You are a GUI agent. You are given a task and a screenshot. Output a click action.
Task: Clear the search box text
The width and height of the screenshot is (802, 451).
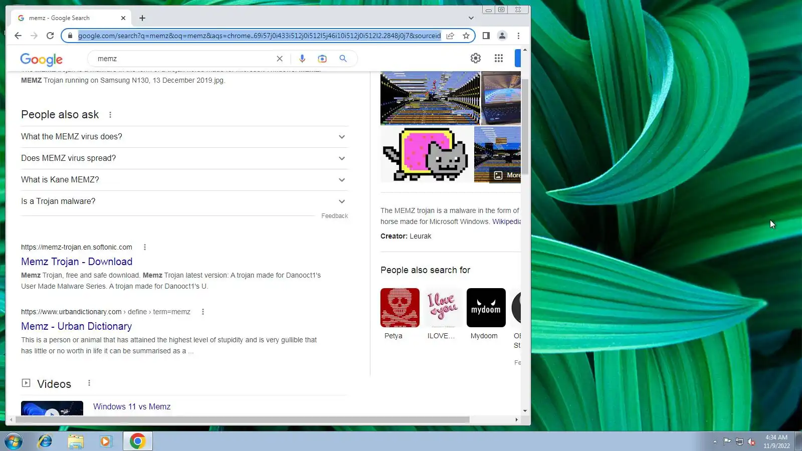(x=280, y=59)
